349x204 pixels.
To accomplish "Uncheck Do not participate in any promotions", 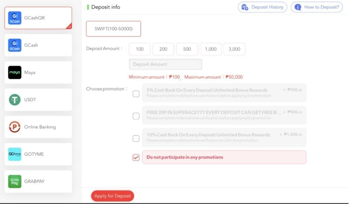I will pos(136,157).
